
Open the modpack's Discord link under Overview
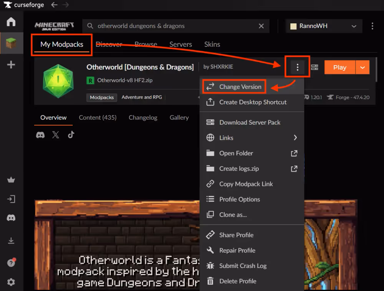pyautogui.click(x=40, y=135)
